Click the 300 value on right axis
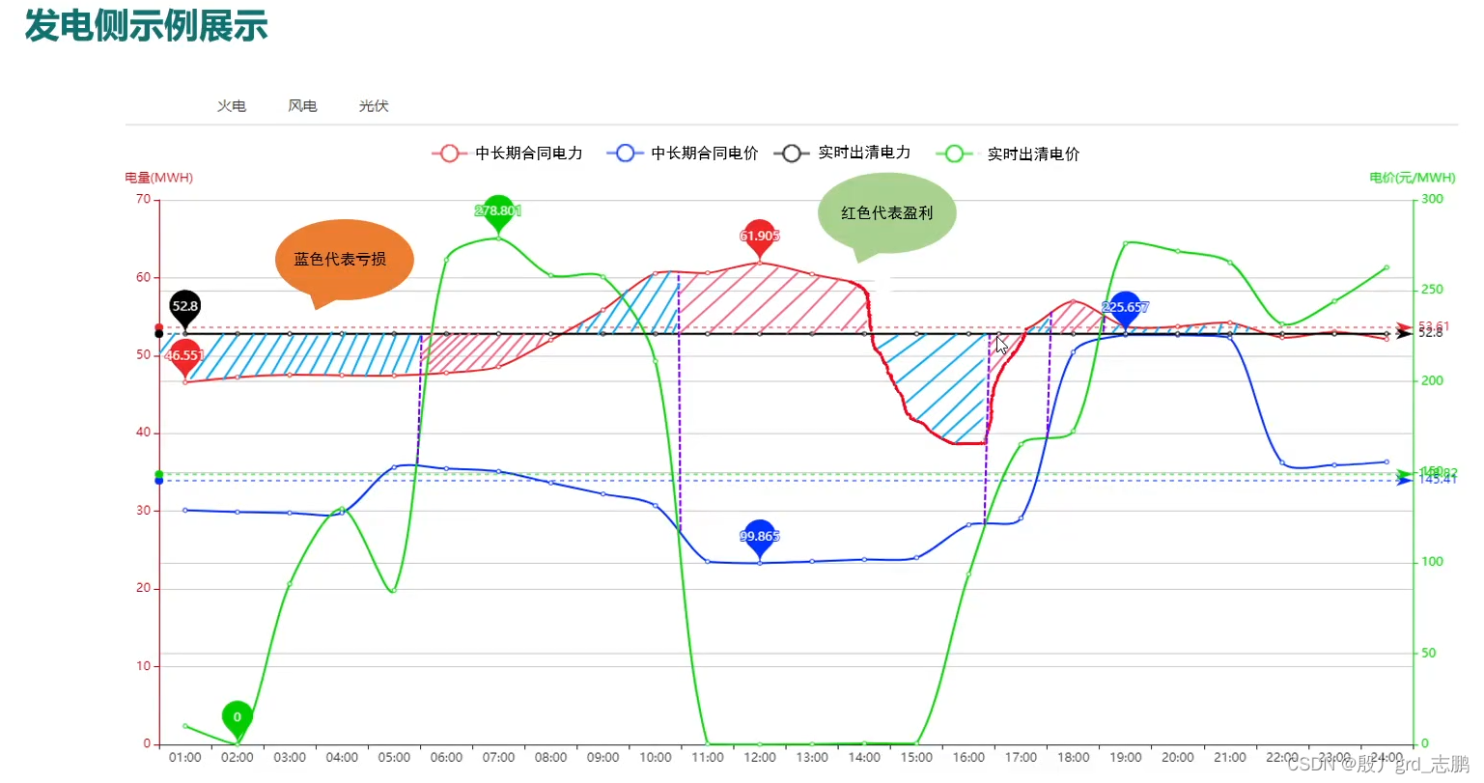The width and height of the screenshot is (1484, 783). click(1433, 200)
